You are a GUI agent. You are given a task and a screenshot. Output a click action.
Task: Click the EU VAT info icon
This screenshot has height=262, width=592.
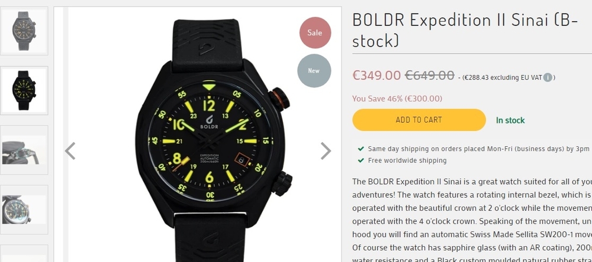548,77
